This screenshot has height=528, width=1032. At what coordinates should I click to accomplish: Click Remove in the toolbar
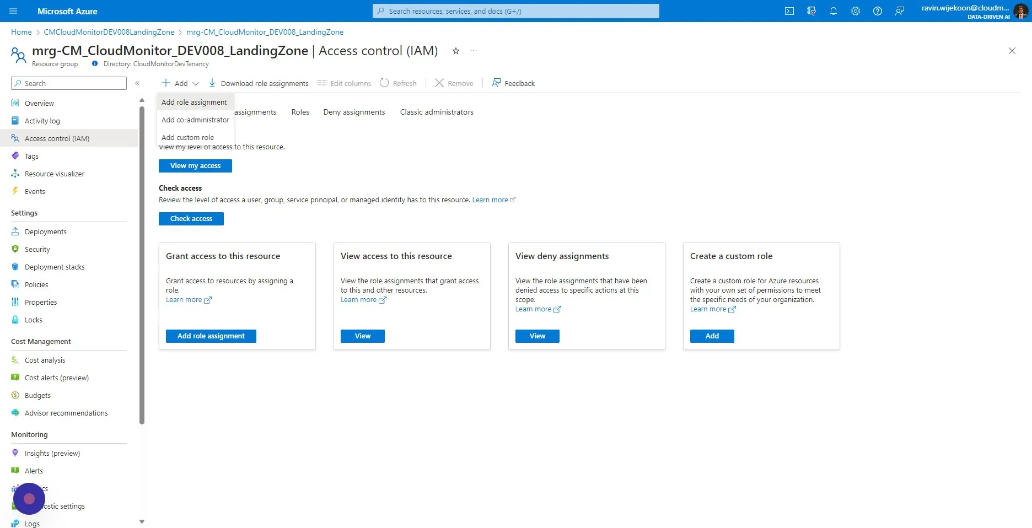click(454, 83)
